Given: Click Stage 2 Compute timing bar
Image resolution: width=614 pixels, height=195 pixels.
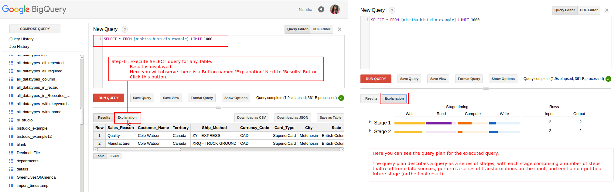Looking at the screenshot, I should tap(472, 132).
